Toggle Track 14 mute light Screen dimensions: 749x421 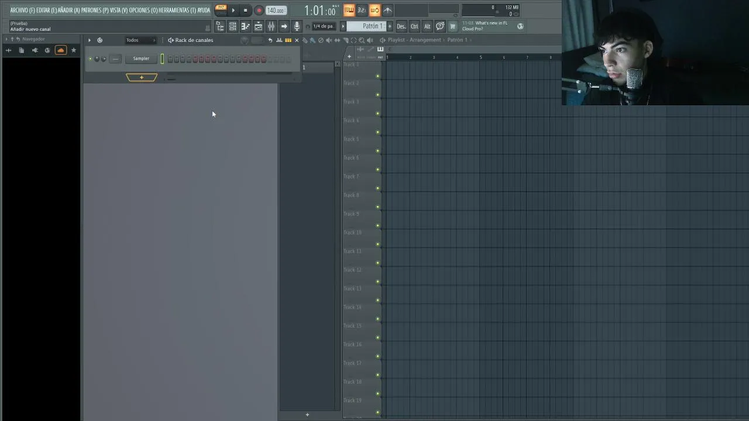tap(377, 319)
